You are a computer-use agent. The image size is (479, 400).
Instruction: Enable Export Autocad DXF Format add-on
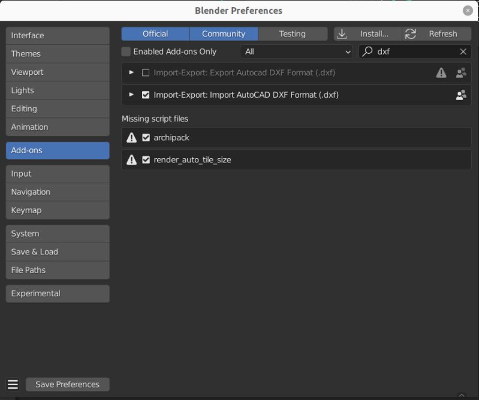pyautogui.click(x=146, y=73)
